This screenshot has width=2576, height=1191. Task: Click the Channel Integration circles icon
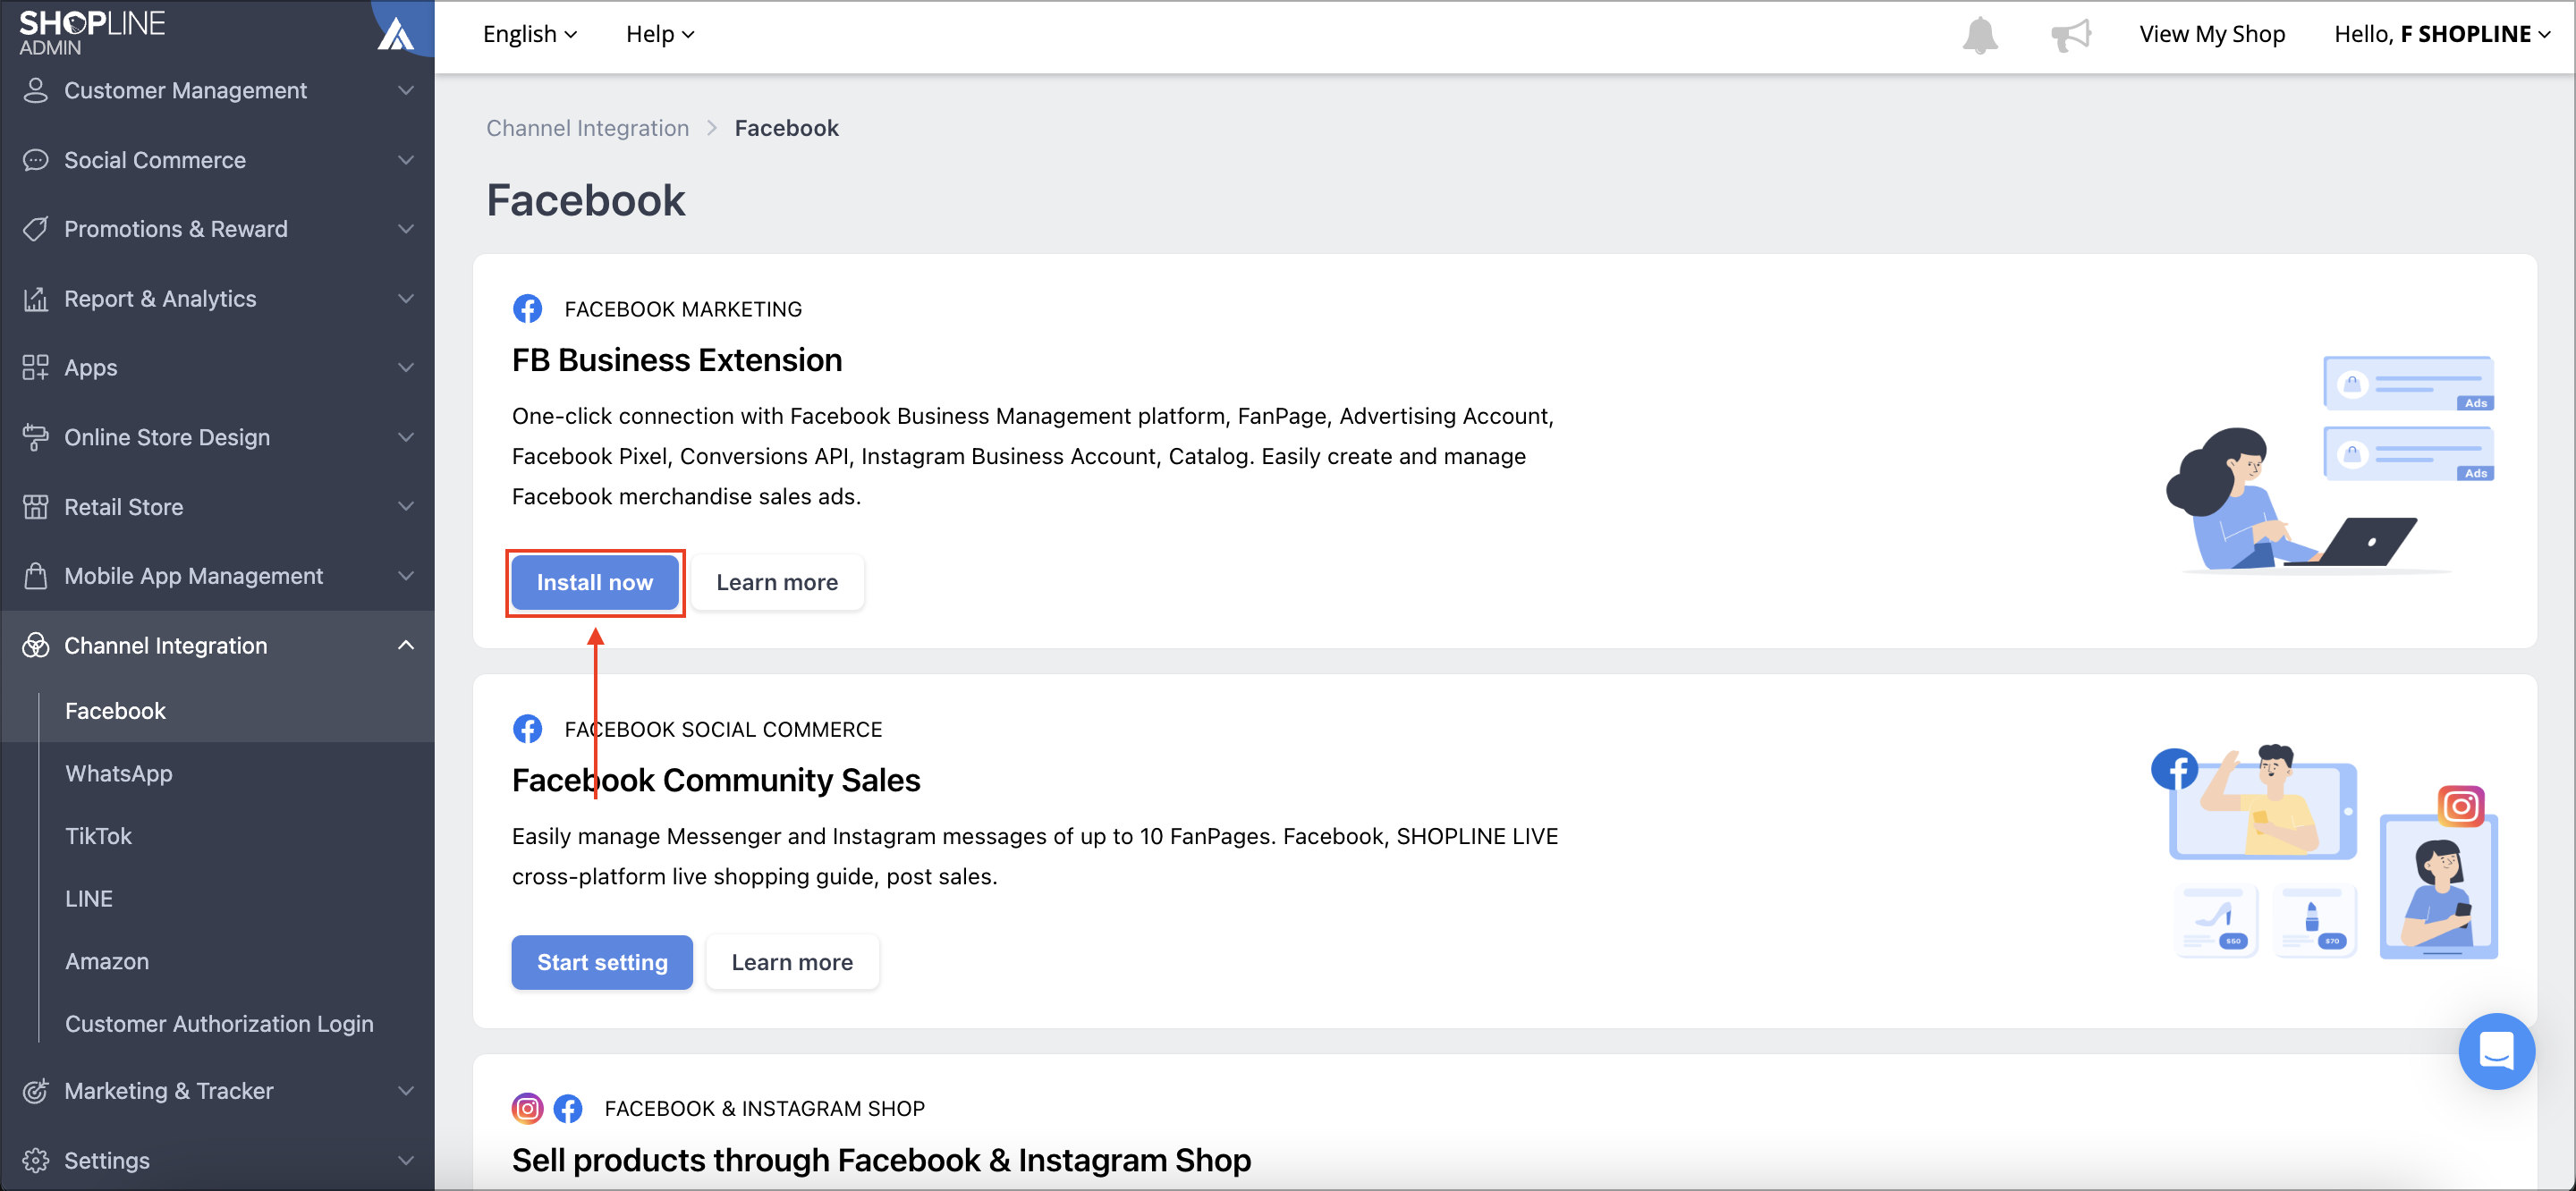(36, 645)
